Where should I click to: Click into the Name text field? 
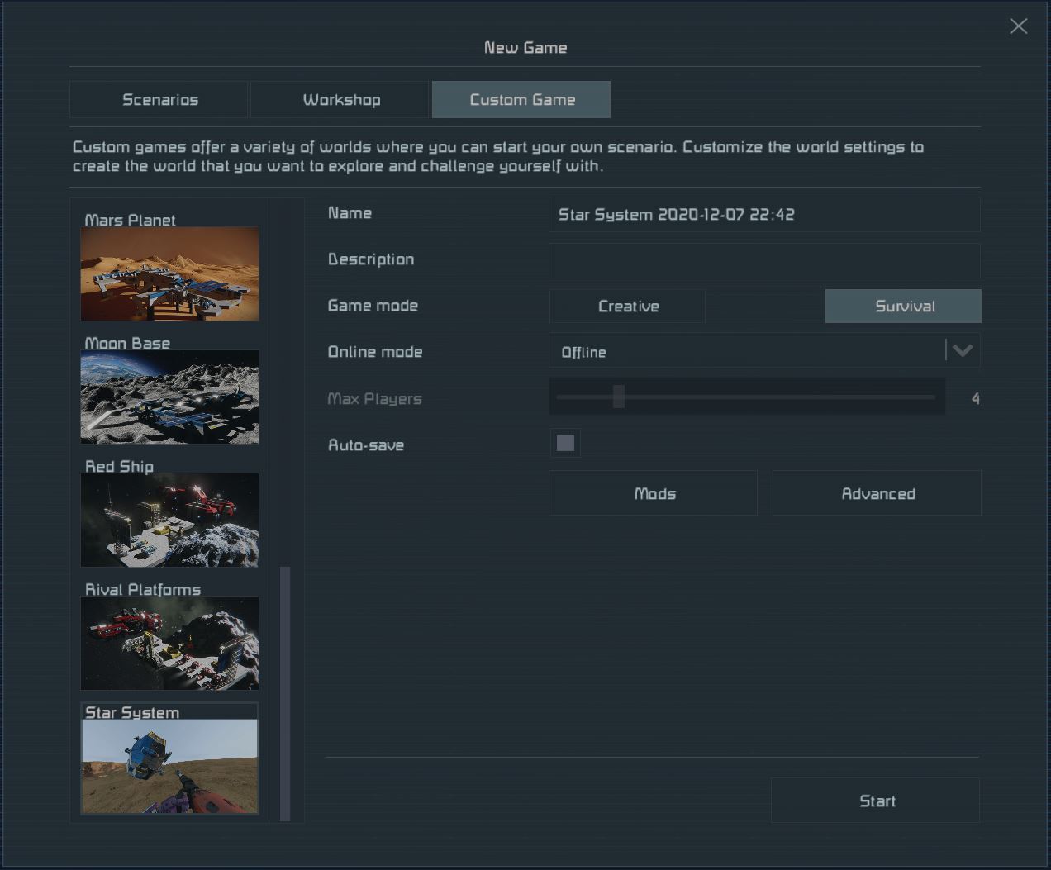pos(763,215)
